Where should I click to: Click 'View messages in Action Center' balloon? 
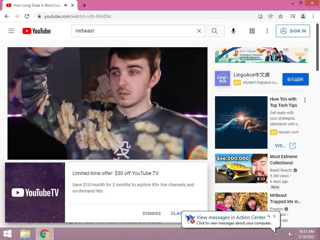click(x=231, y=217)
